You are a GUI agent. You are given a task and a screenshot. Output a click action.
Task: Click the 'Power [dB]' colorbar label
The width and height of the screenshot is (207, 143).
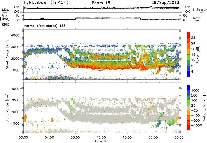tap(197, 54)
